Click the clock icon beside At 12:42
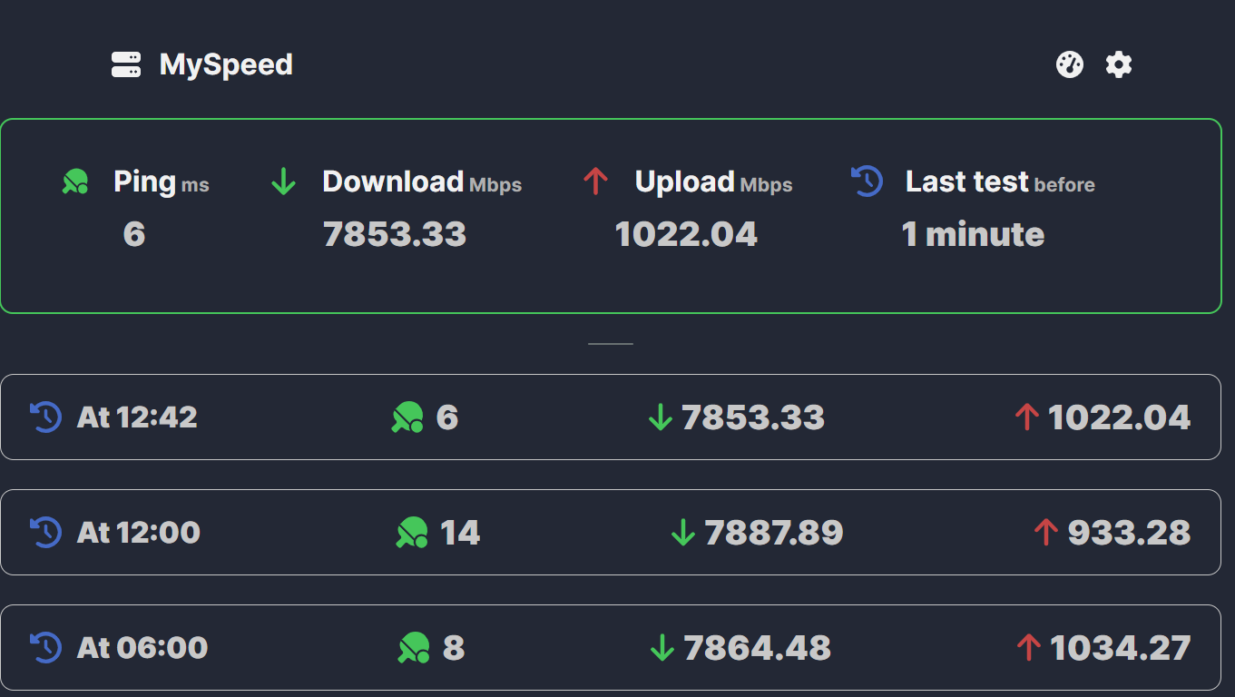 coord(46,417)
